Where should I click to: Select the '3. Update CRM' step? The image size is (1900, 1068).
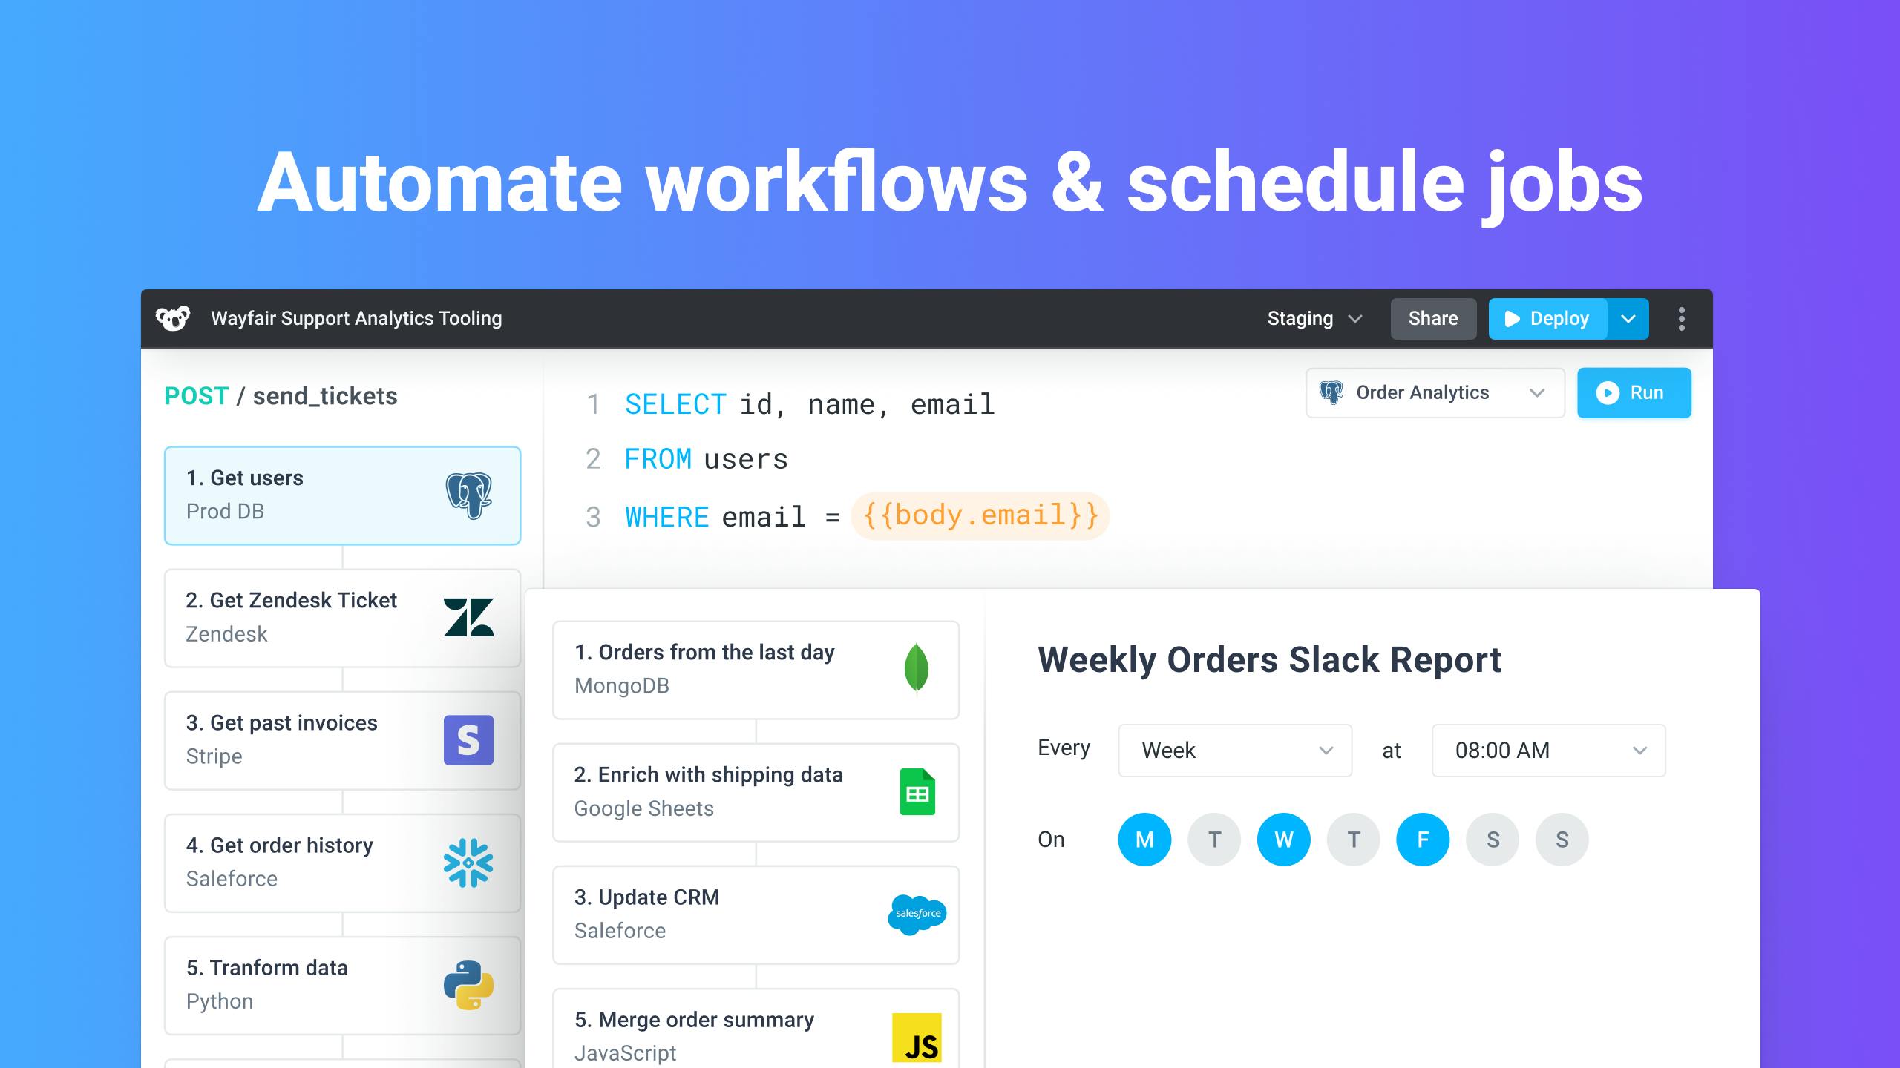pyautogui.click(x=756, y=914)
